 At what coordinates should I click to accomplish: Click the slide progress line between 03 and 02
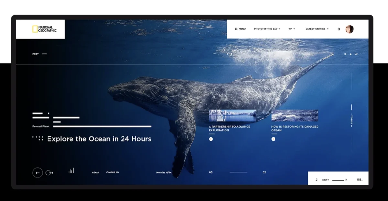238,172
